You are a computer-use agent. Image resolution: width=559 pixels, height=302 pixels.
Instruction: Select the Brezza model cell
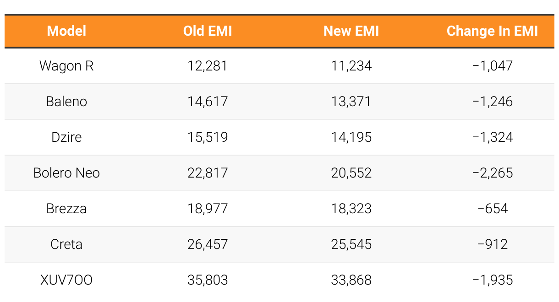tap(67, 209)
